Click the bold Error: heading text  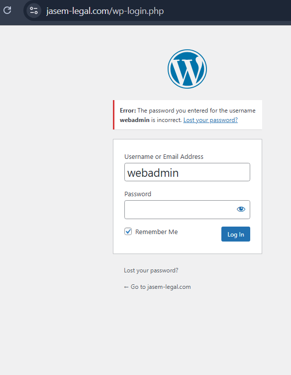click(x=128, y=111)
